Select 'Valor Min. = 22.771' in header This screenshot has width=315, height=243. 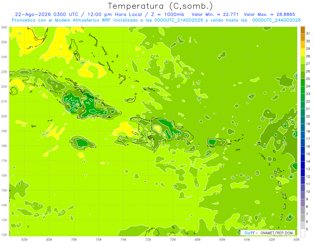215,14
